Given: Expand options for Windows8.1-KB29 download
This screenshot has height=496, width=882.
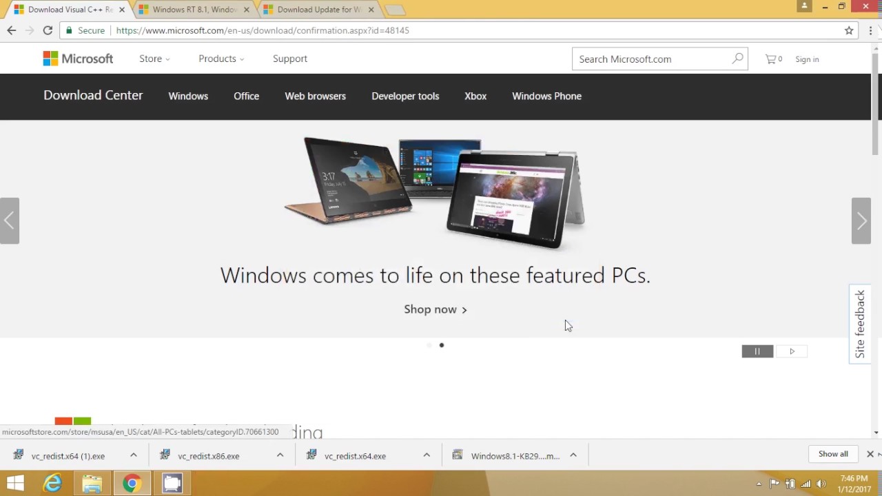Looking at the screenshot, I should 573,455.
